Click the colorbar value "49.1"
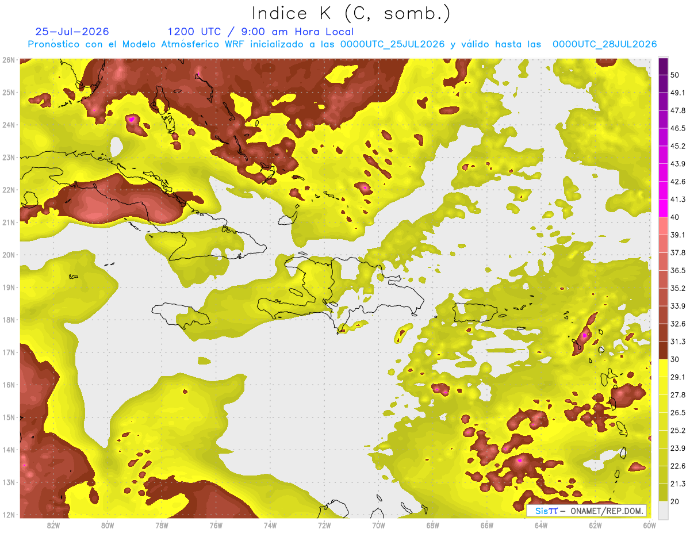 [x=678, y=93]
